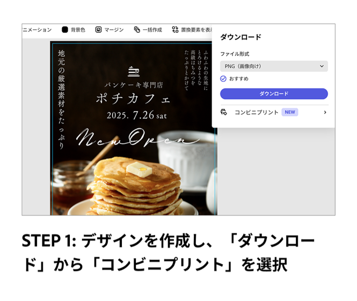The image size is (357, 301).
Task: Click the 置換要素を表示 icon
Action: 175,30
